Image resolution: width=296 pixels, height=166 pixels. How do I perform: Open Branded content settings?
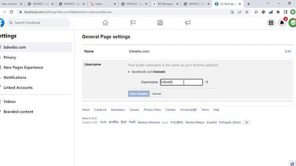pyautogui.click(x=18, y=112)
